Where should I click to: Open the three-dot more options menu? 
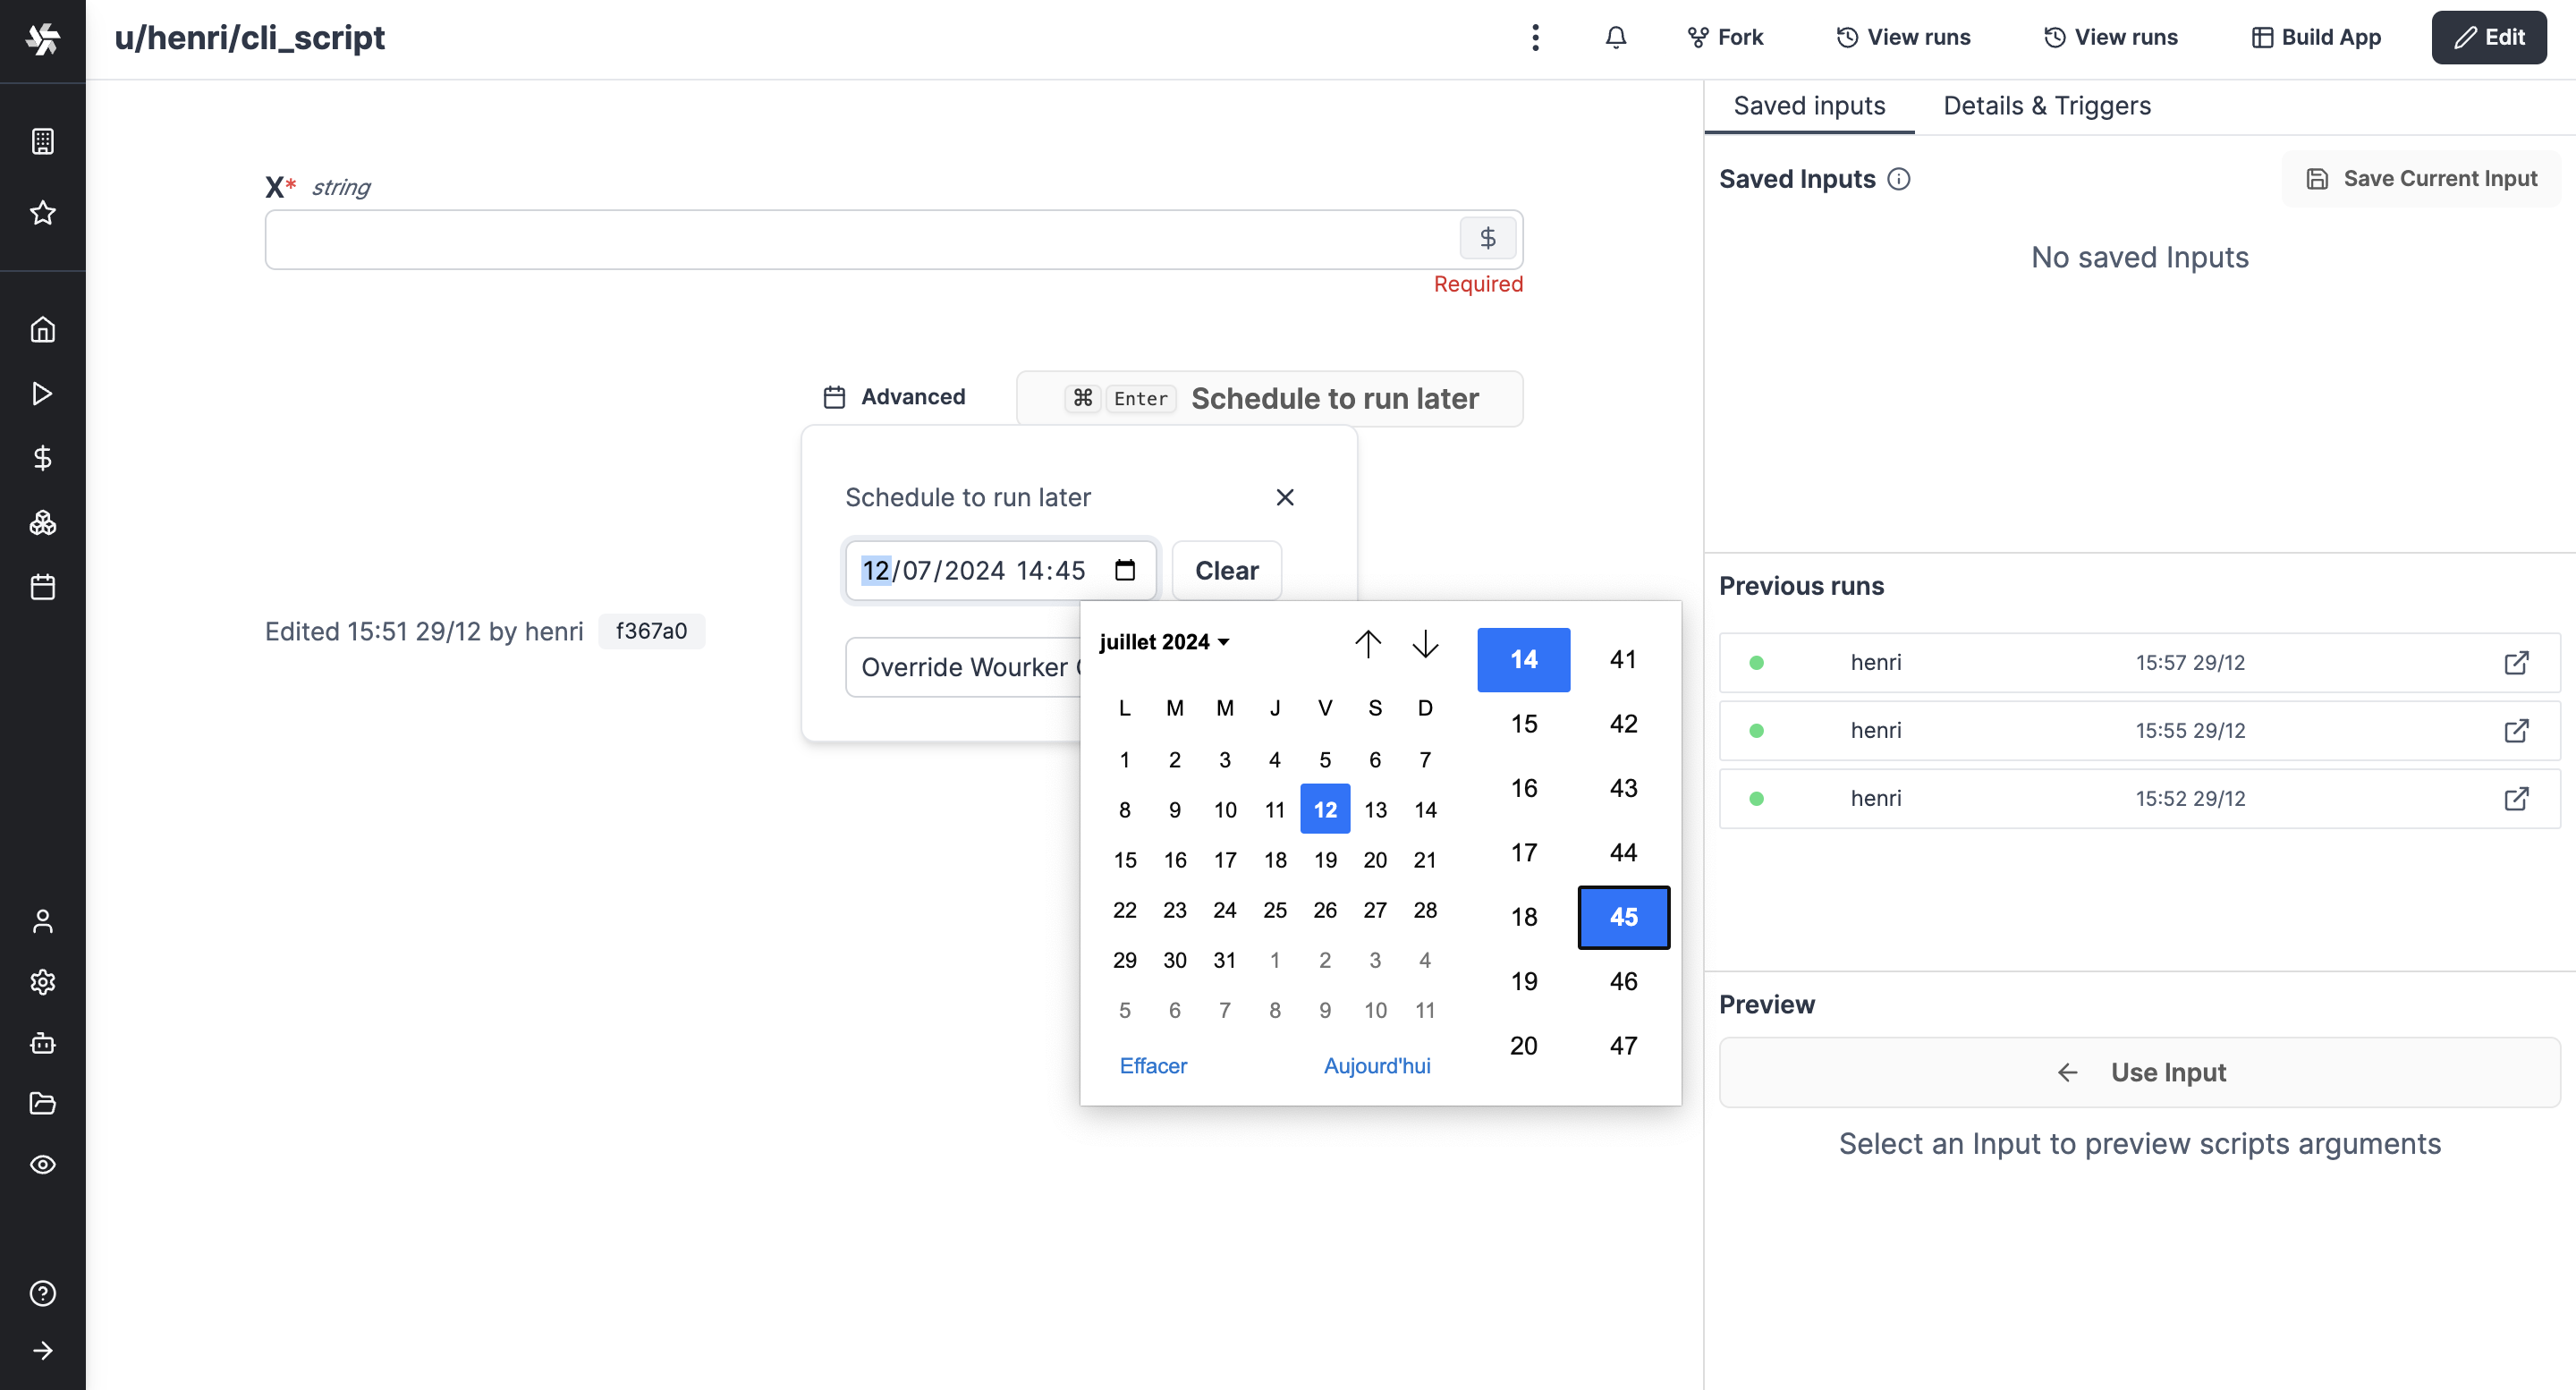pos(1535,38)
